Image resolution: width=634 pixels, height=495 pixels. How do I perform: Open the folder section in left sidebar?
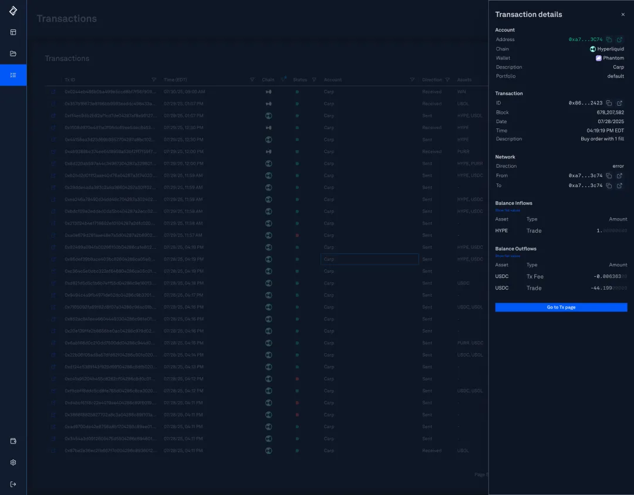[x=13, y=53]
